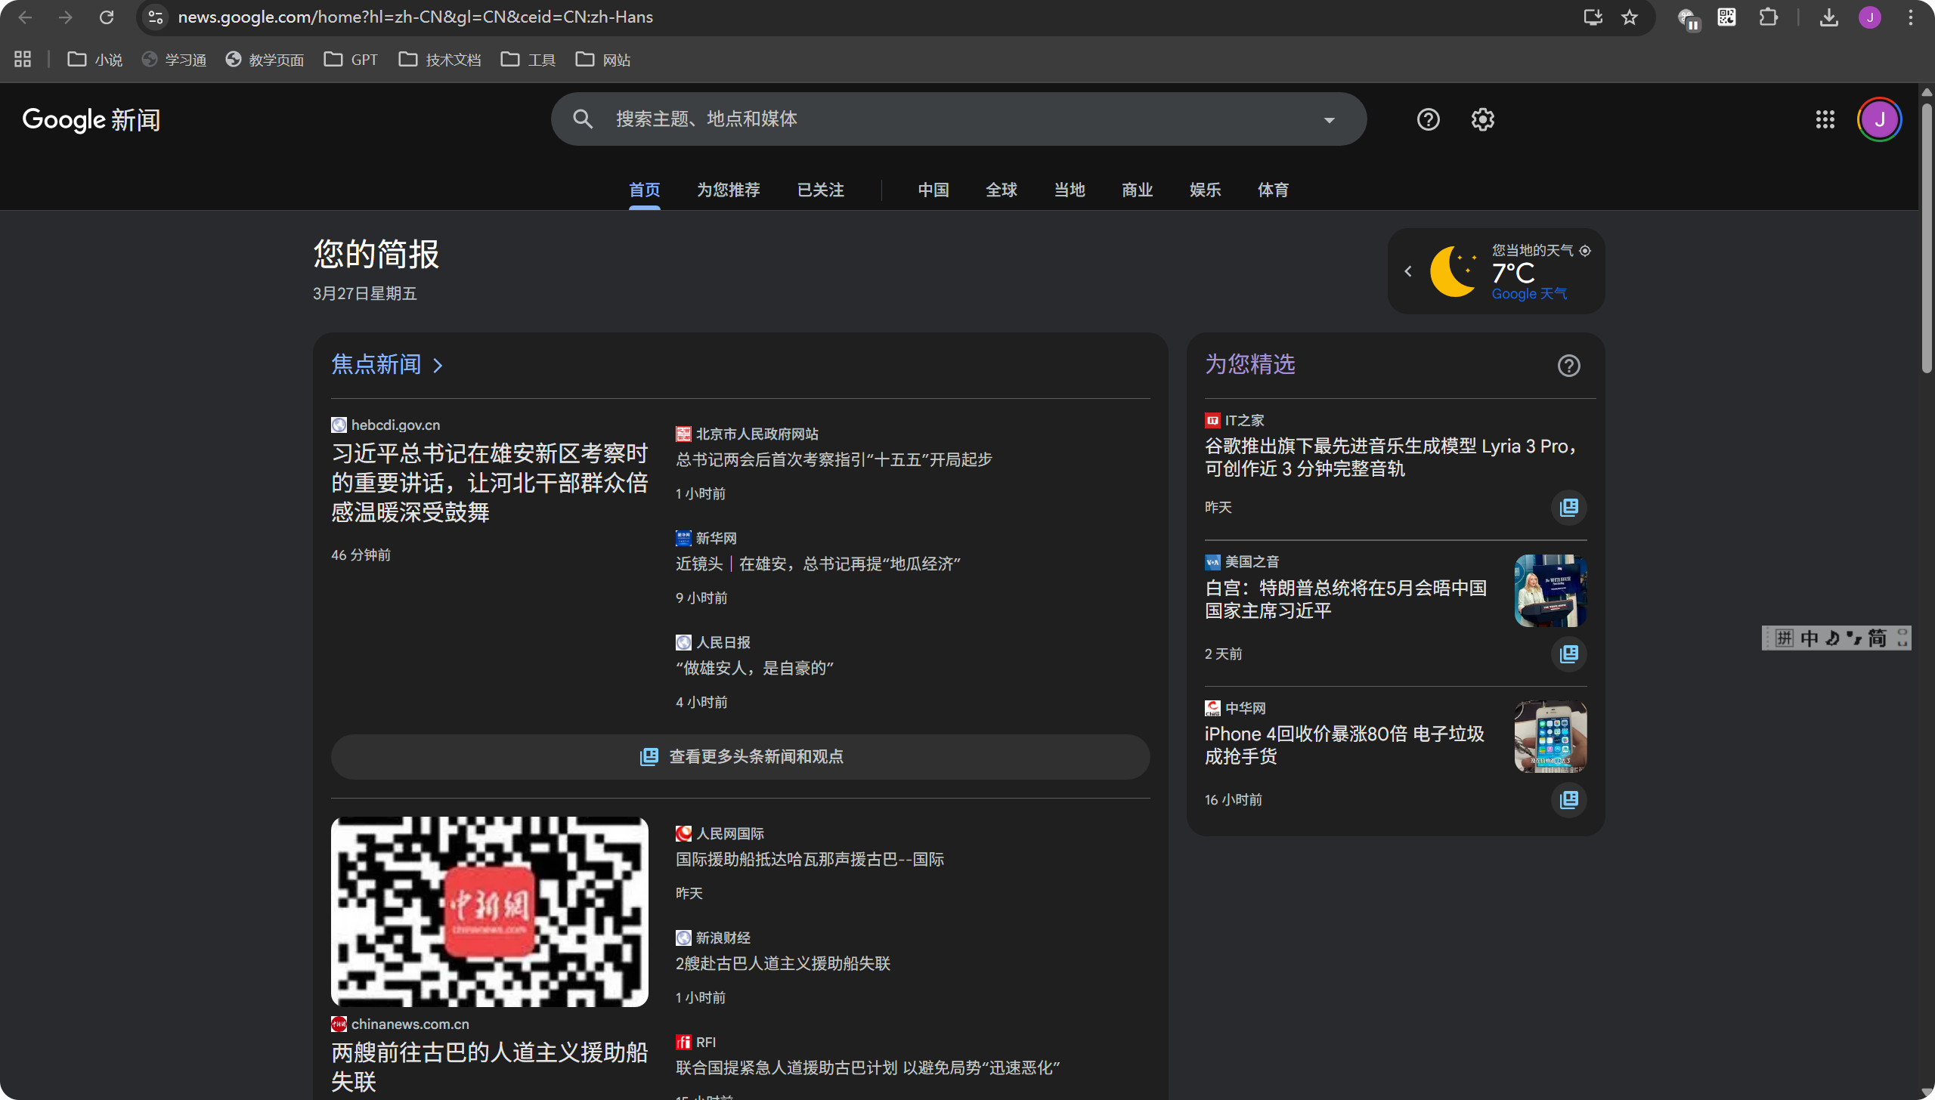This screenshot has width=1935, height=1100.
Task: Bookmark this page with the star icon
Action: 1629,17
